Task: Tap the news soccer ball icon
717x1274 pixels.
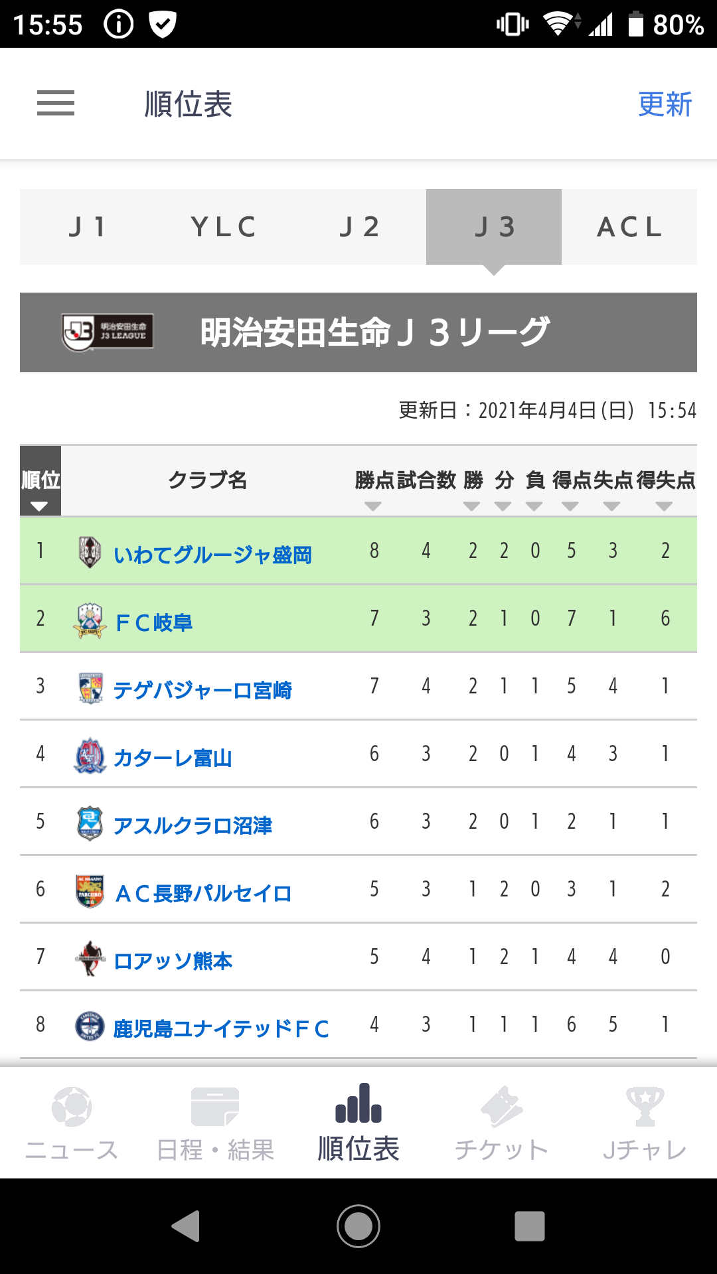Action: pos(72,1106)
